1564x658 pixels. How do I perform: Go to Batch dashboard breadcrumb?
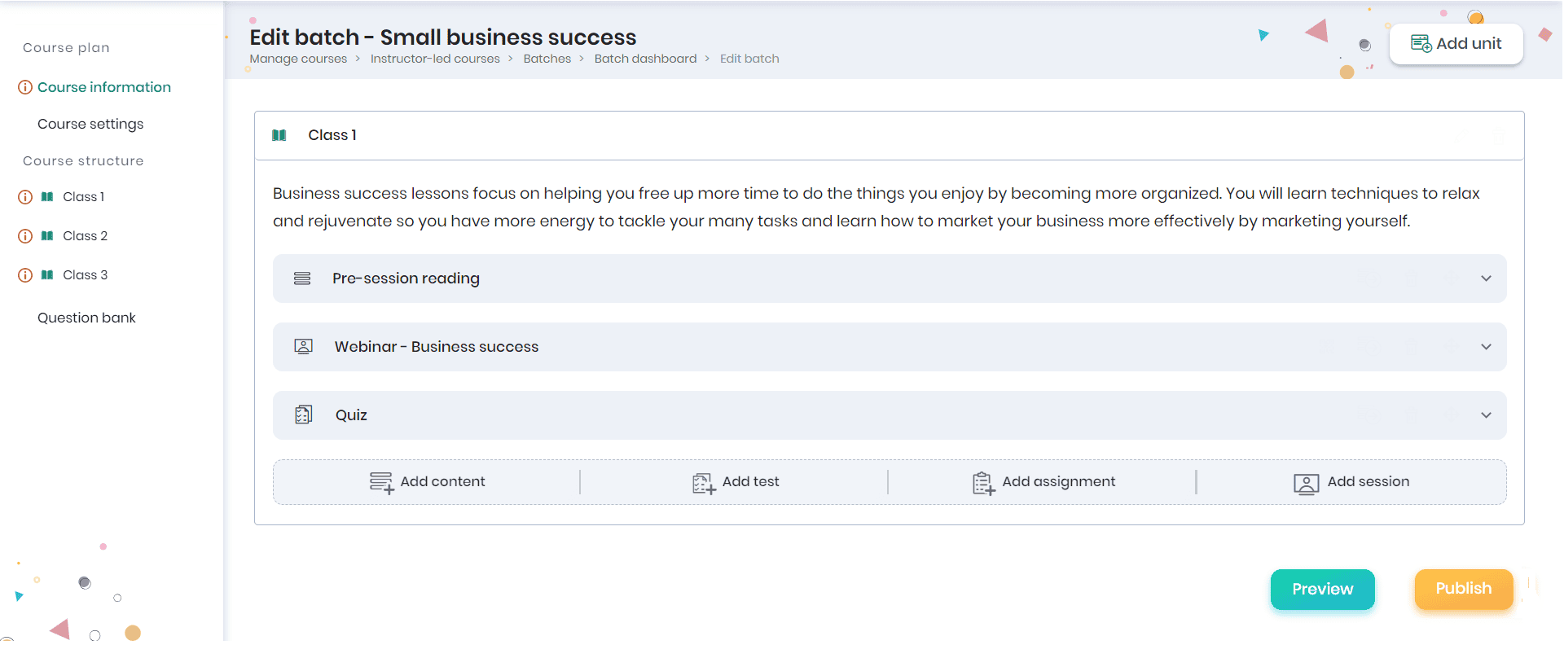click(x=645, y=59)
